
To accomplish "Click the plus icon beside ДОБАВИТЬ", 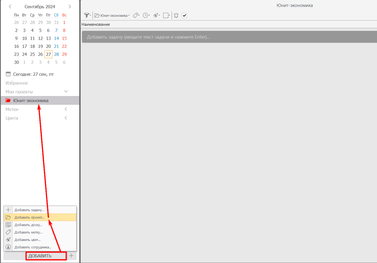I will point(71,256).
